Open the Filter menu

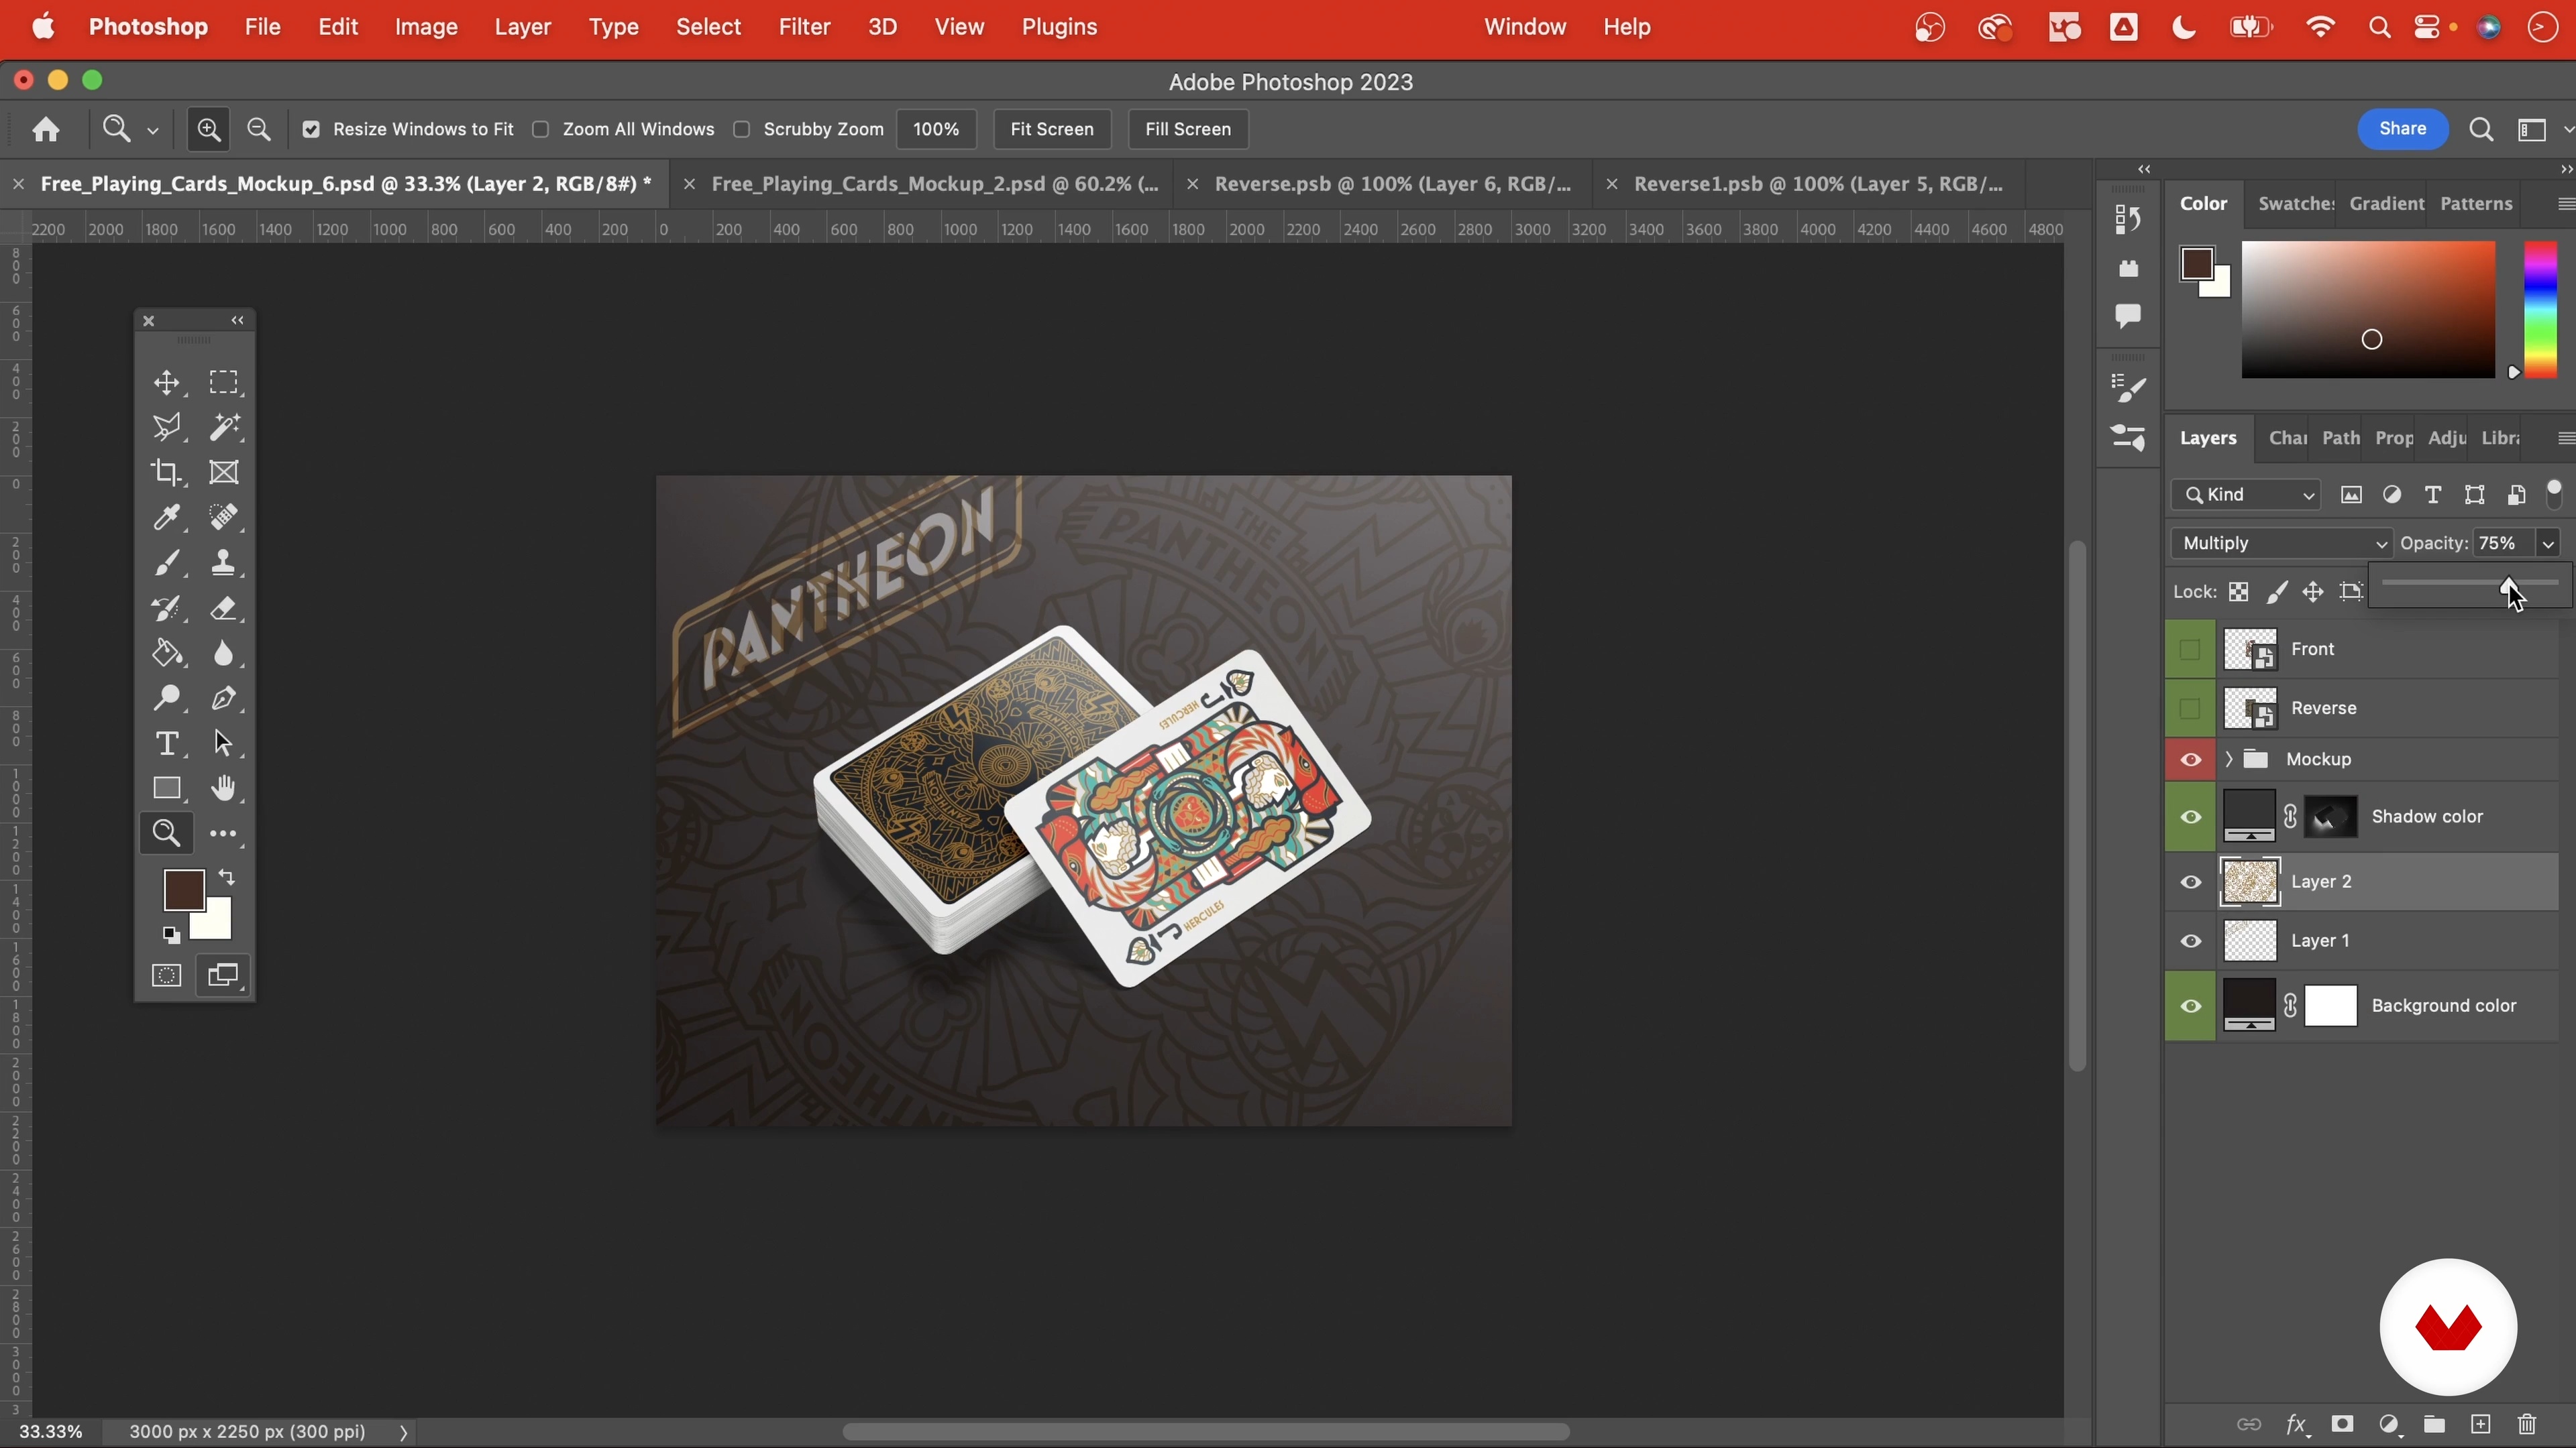pyautogui.click(x=804, y=27)
